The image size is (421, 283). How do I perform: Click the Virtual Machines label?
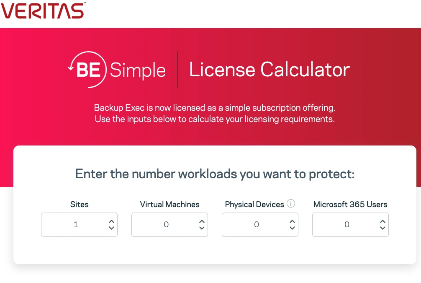coord(169,205)
